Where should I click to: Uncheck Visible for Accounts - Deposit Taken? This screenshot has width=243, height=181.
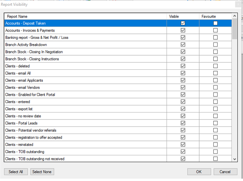(183, 23)
